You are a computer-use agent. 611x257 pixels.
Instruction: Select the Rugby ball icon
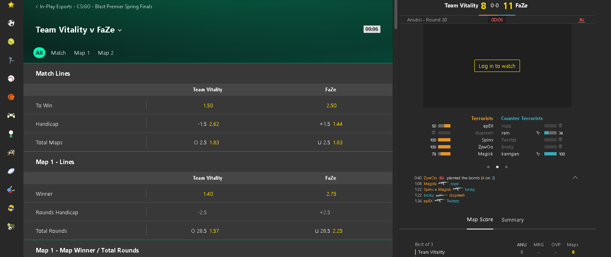[11, 171]
